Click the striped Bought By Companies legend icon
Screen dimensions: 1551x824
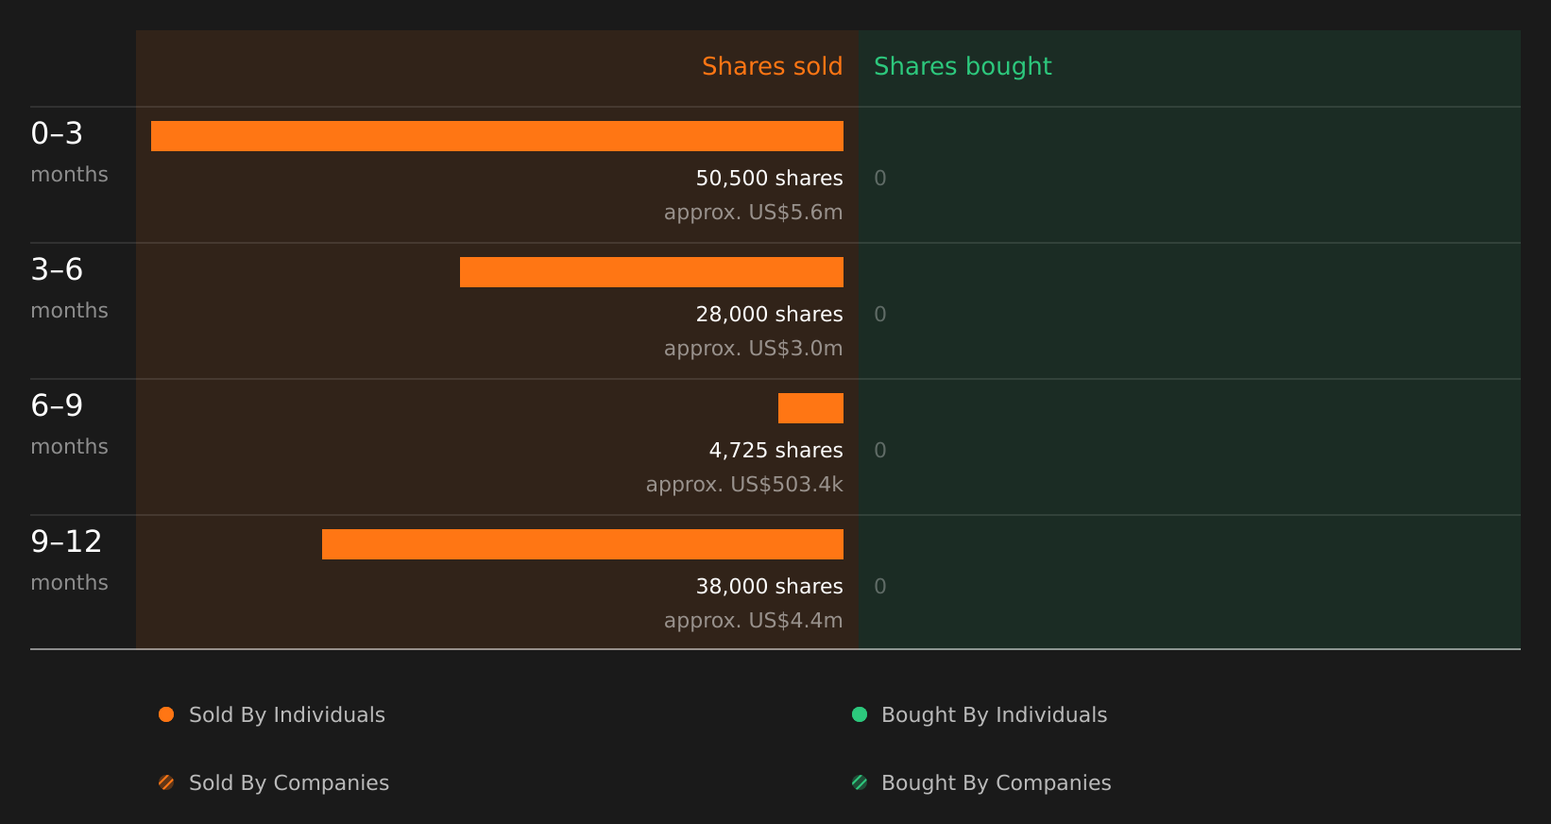860,782
